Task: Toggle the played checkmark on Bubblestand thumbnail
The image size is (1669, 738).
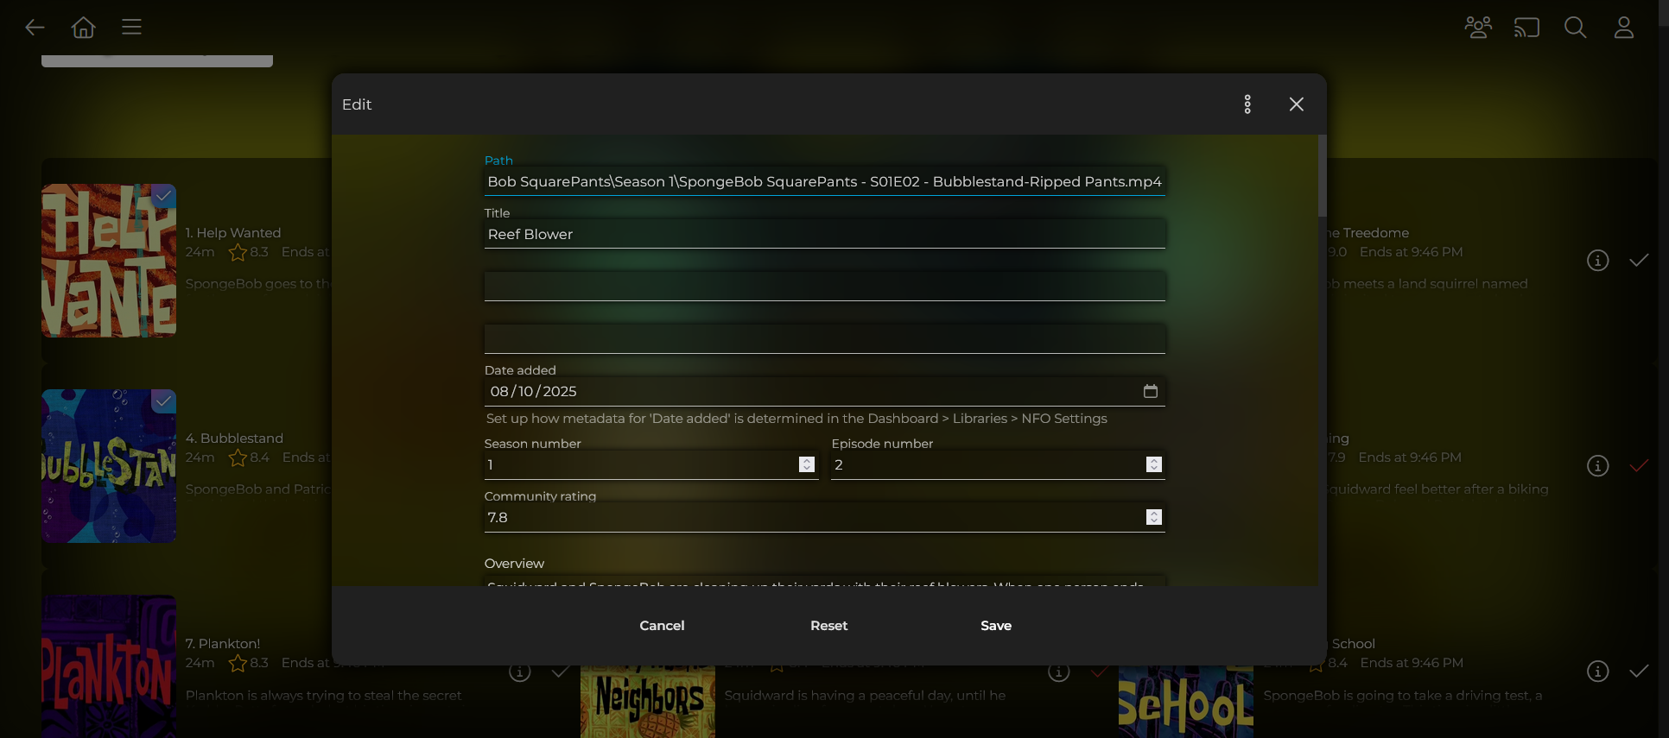Action: (x=163, y=401)
